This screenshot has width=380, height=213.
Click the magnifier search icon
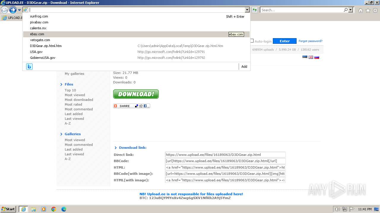click(x=346, y=10)
